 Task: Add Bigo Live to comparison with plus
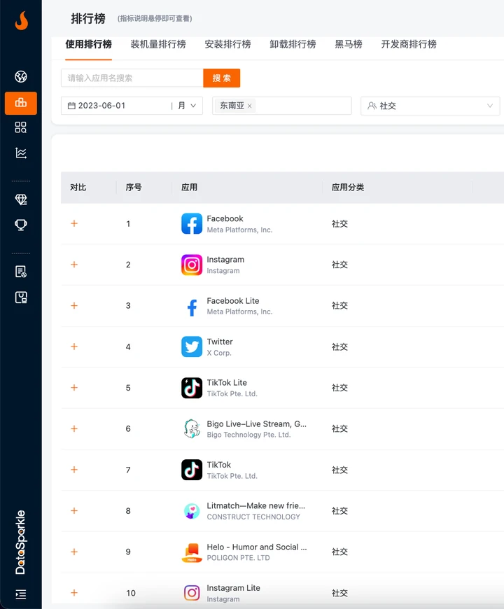[x=74, y=428]
